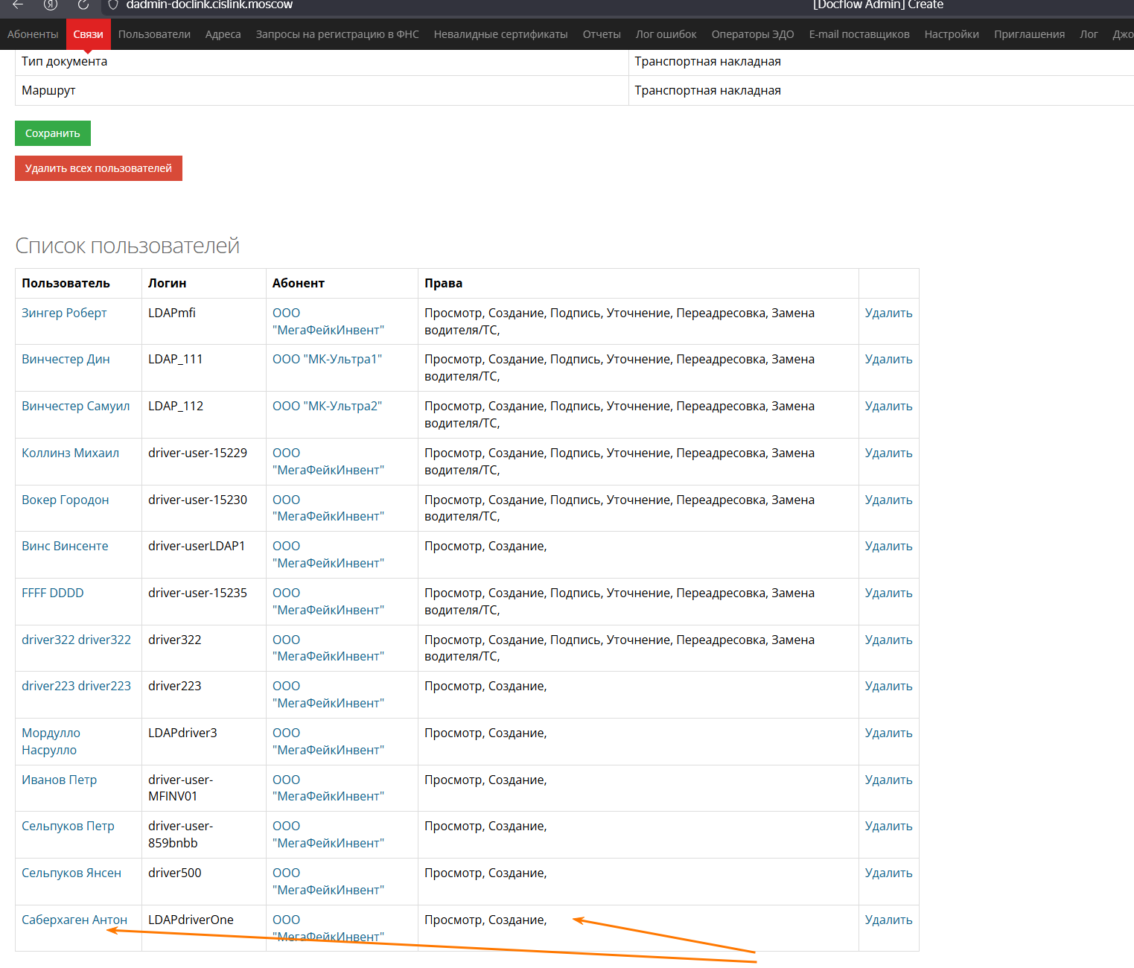Open subscriber ООО "МК-Ультра2"
This screenshot has height=968, width=1134.
[327, 406]
